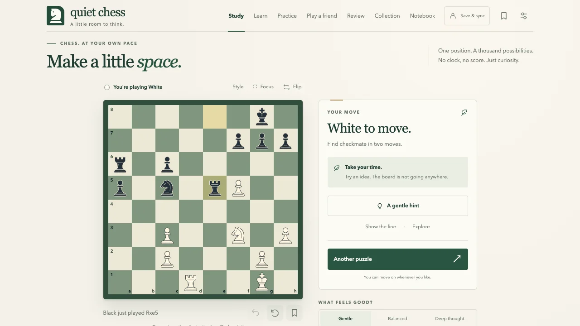The image size is (580, 326).
Task: Click the 'Take your time.' note
Action: (x=398, y=172)
